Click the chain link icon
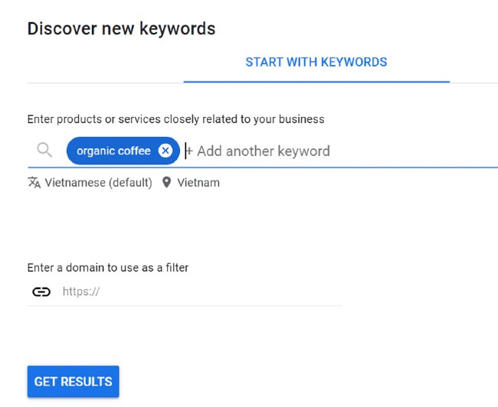This screenshot has width=498, height=407. click(41, 291)
